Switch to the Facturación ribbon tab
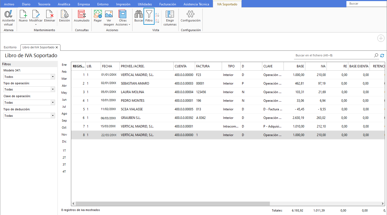This screenshot has width=387, height=215. pyautogui.click(x=168, y=4)
